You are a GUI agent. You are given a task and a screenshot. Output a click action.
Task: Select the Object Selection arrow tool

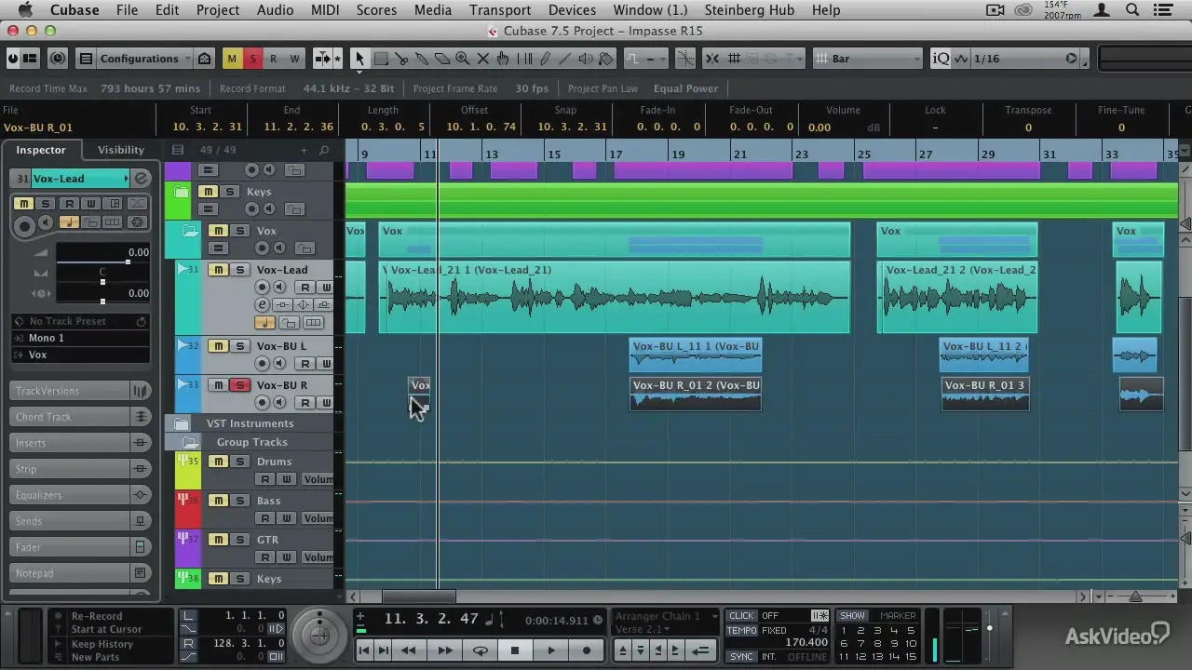point(359,59)
